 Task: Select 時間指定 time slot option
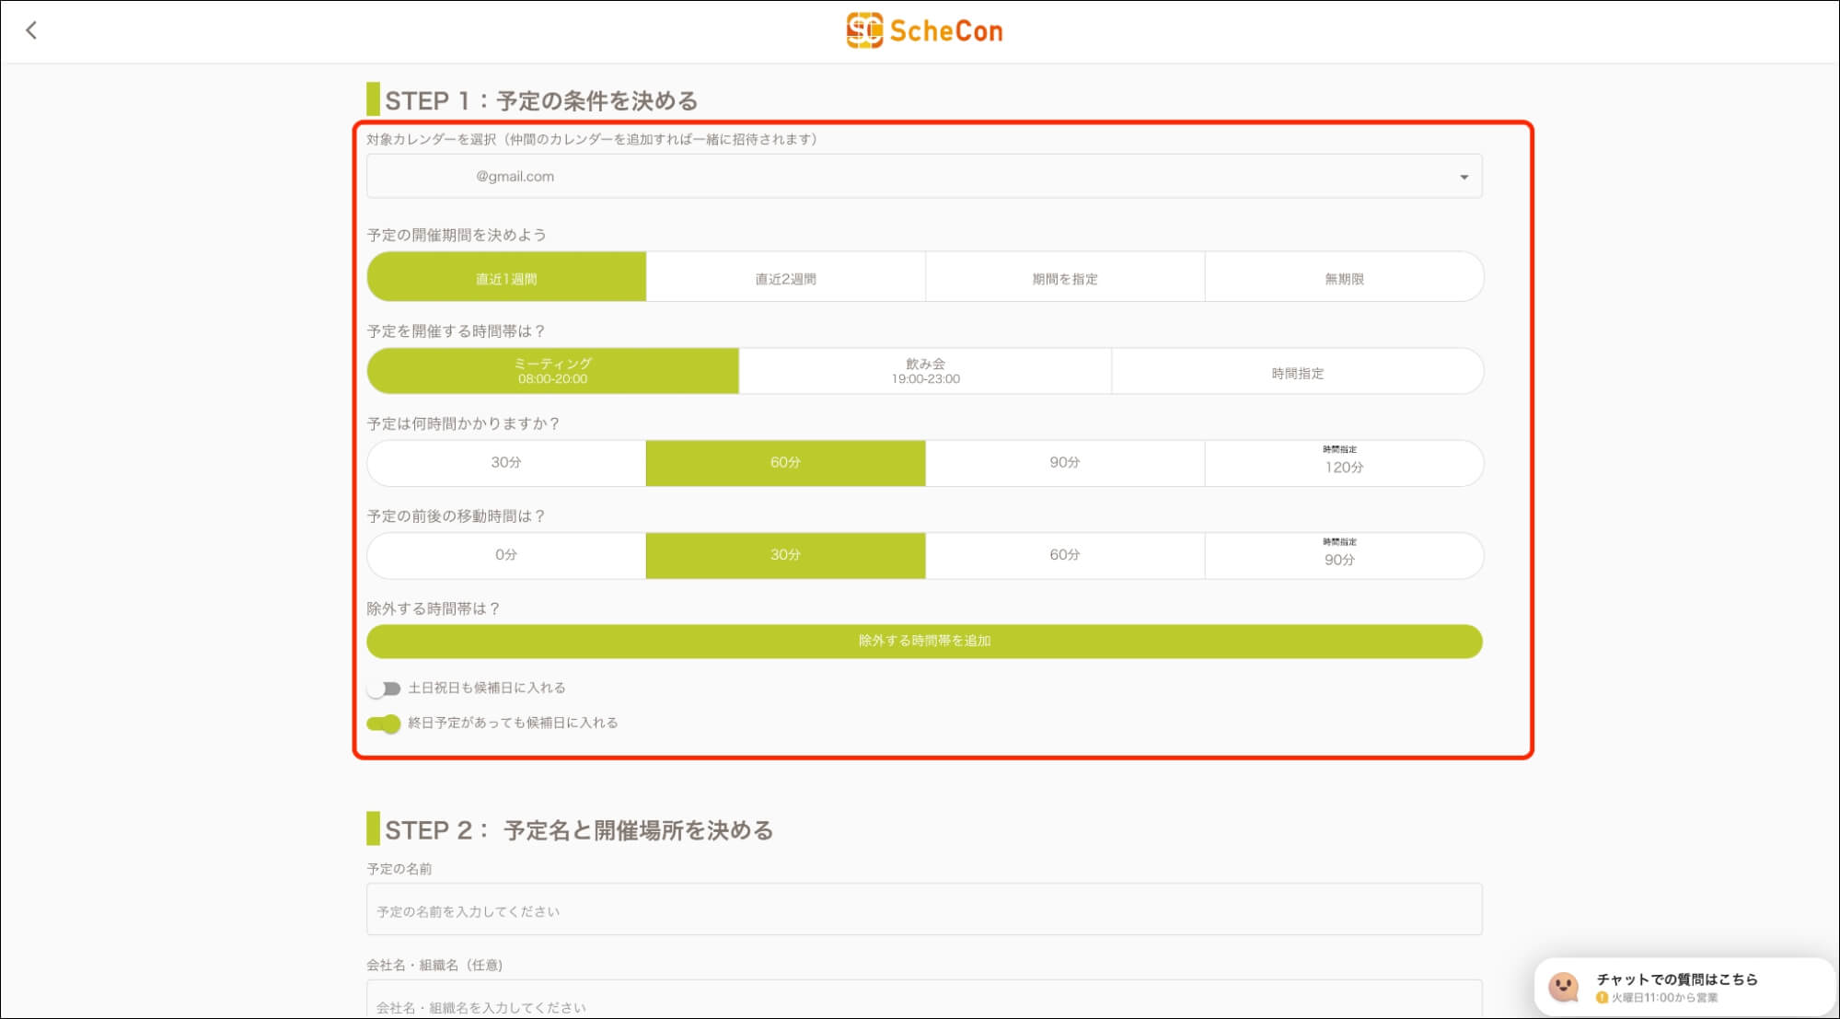point(1297,372)
